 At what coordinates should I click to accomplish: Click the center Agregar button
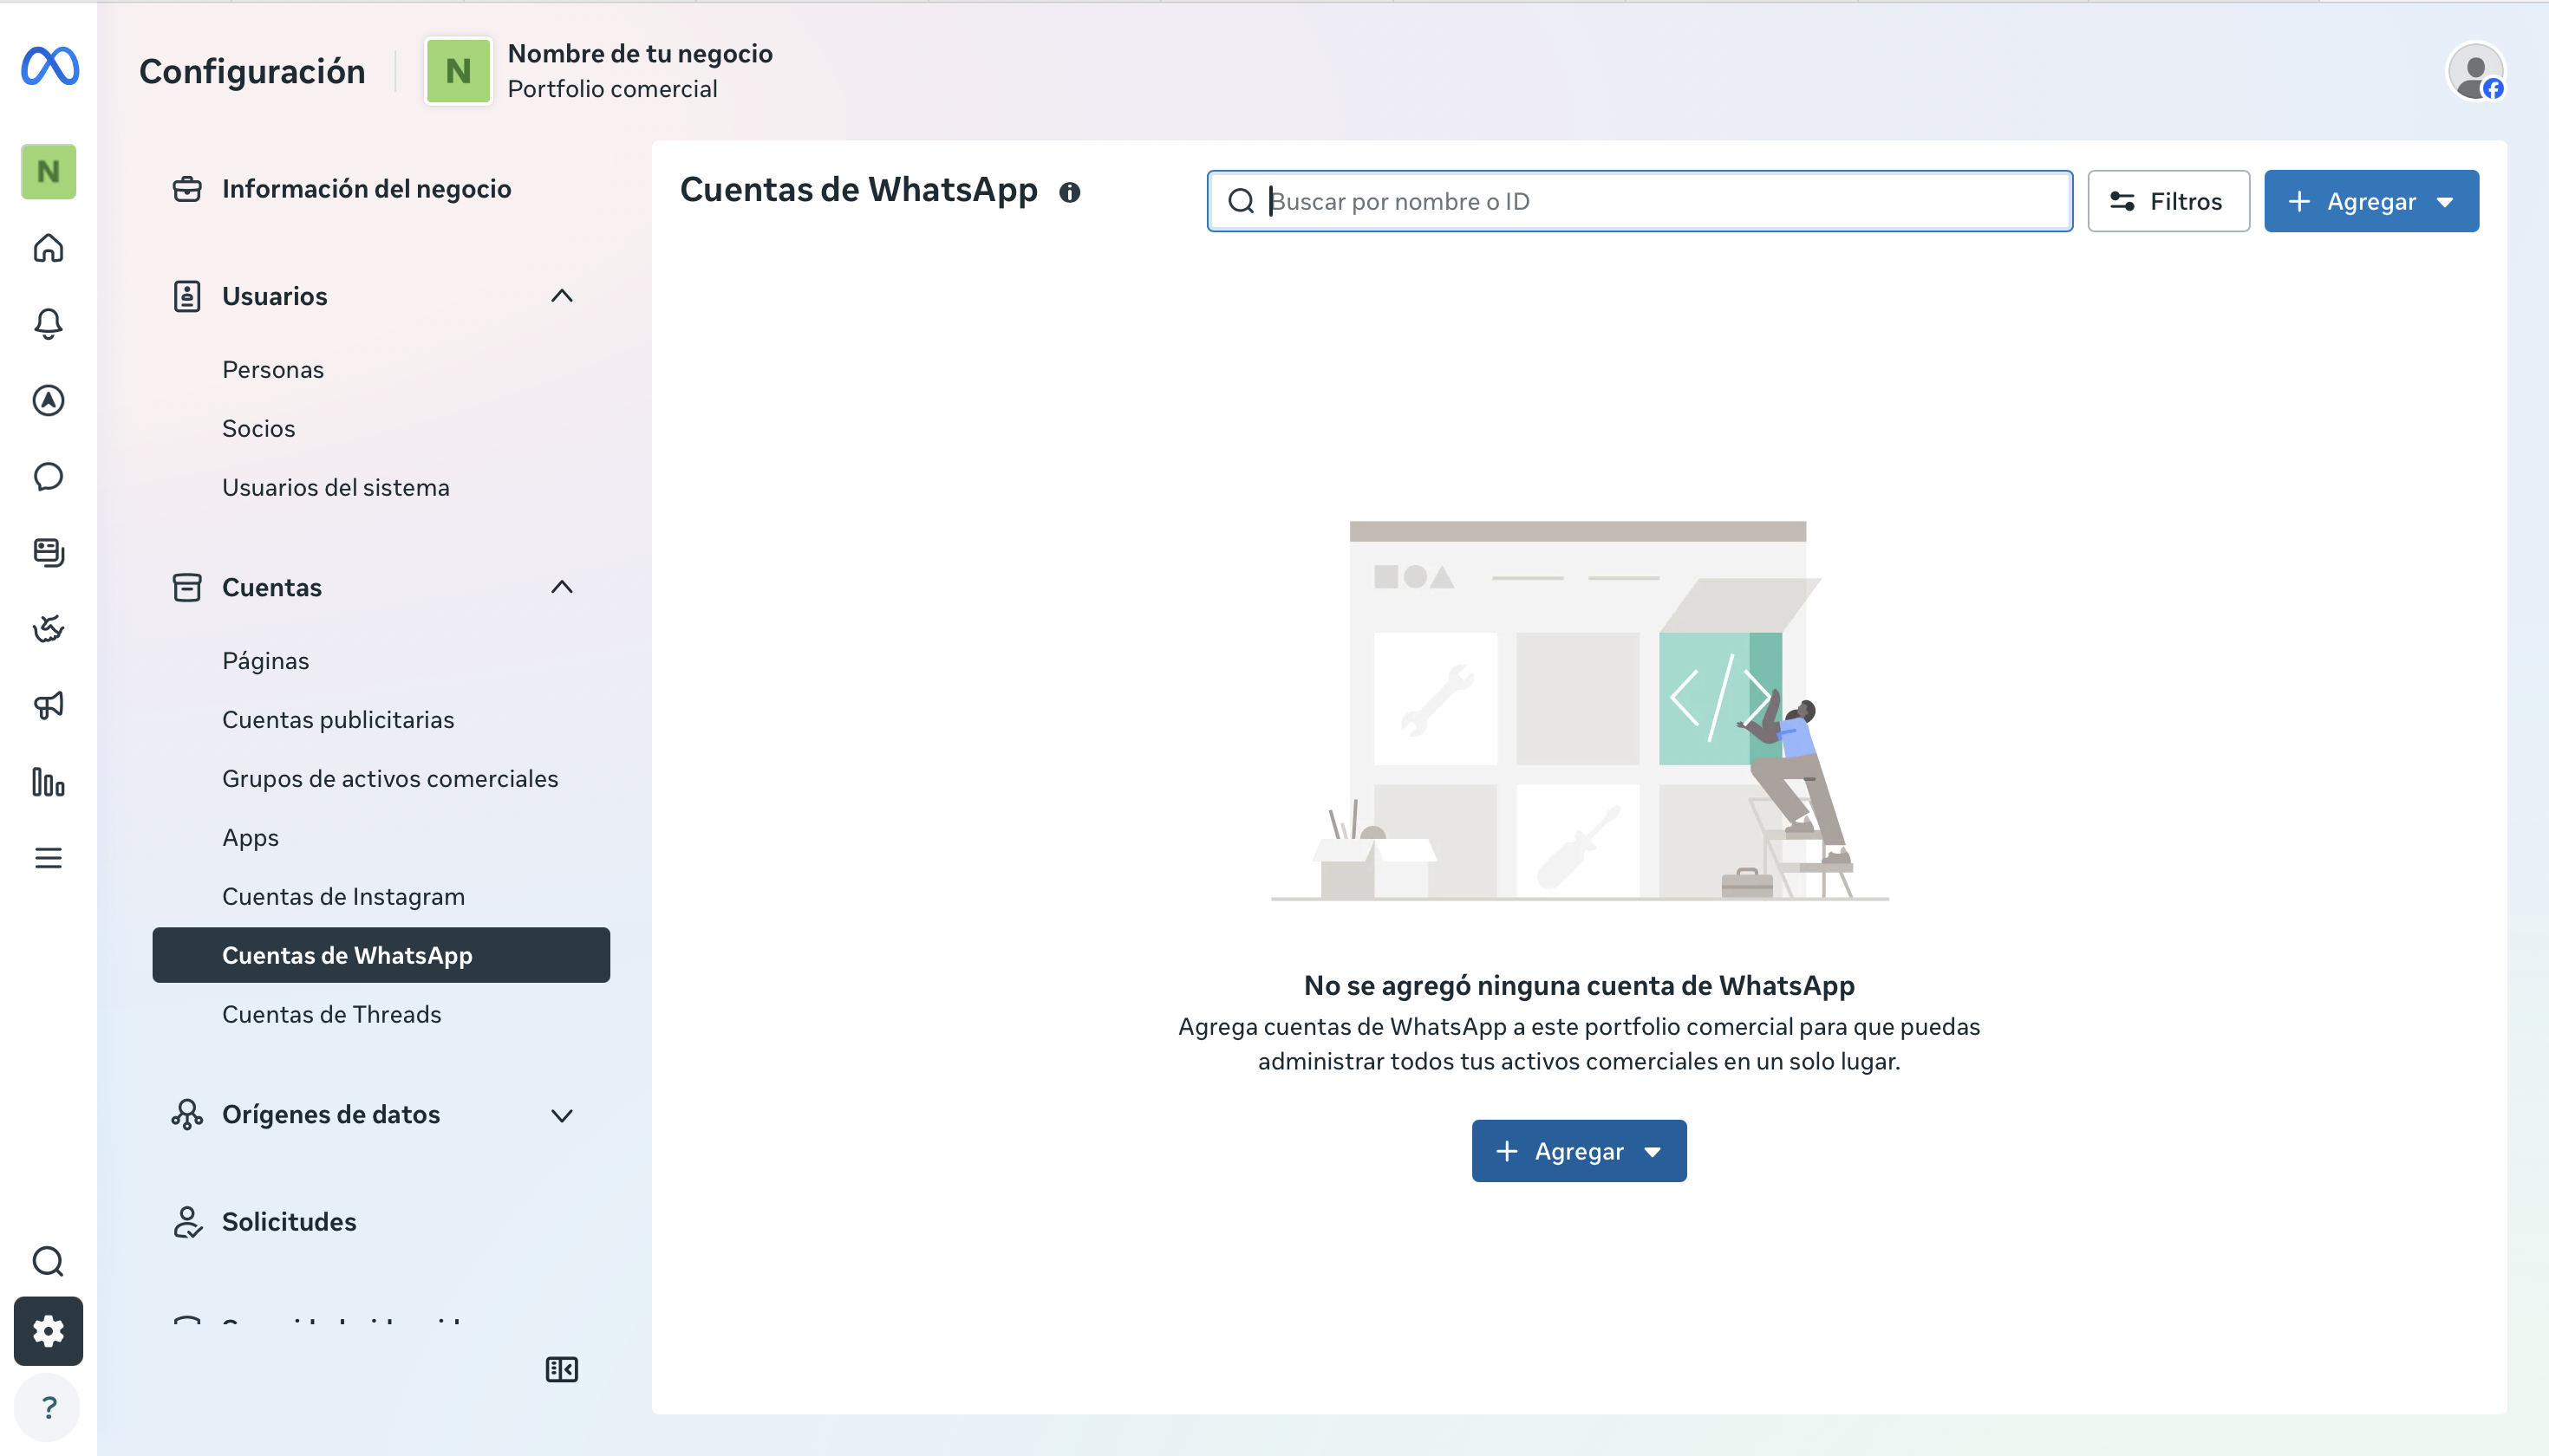pos(1579,1151)
